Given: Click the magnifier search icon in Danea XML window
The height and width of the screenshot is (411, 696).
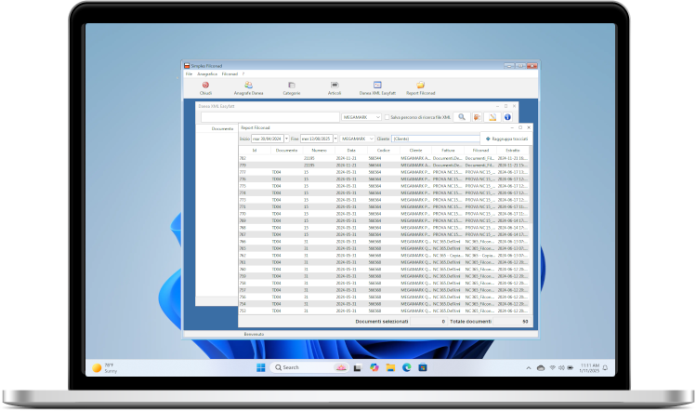Looking at the screenshot, I should click(462, 117).
